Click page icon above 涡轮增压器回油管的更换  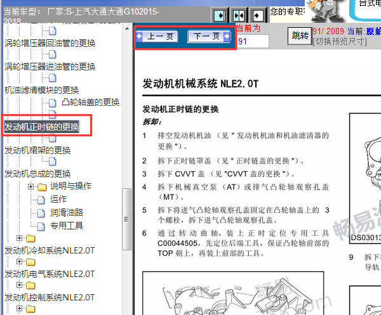pos(53,31)
